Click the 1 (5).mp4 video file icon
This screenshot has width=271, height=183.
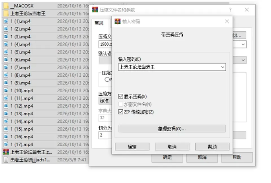pyautogui.click(x=6, y=52)
